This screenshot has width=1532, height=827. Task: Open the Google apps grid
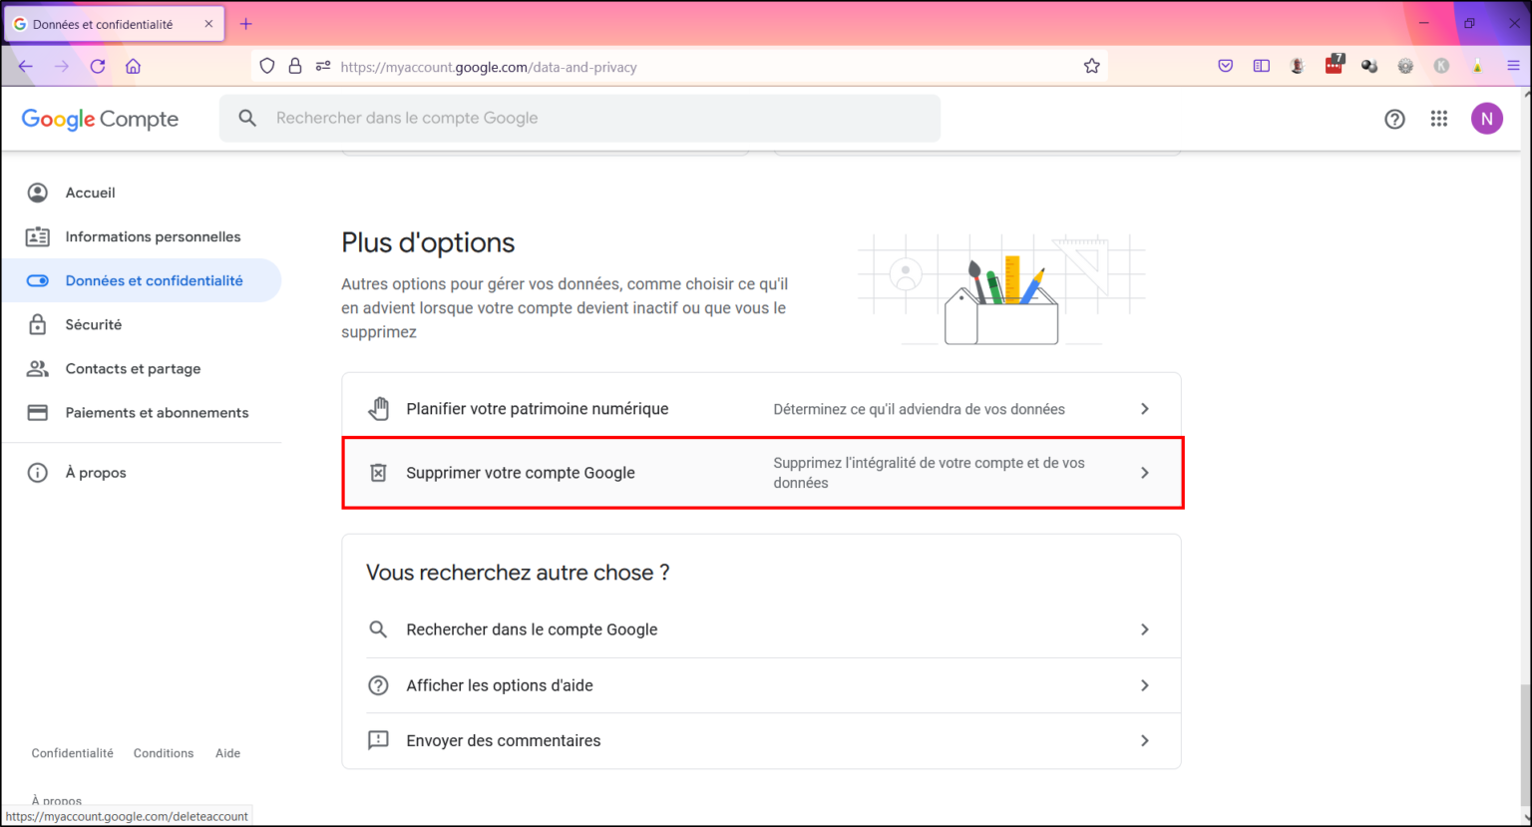(1439, 118)
